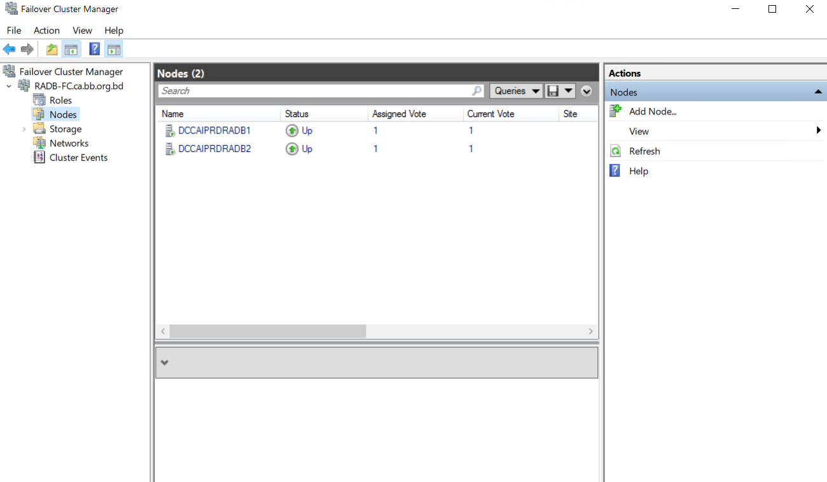Click the Nodes folder icon in tree

click(x=39, y=114)
